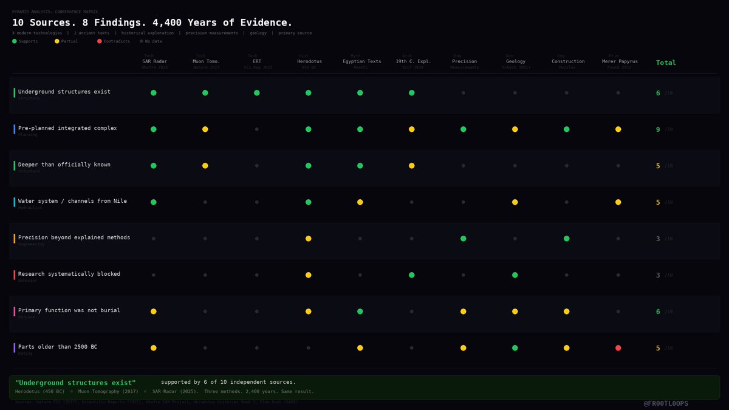
Task: Click total score 6 for Underground structures exist
Action: click(x=658, y=93)
